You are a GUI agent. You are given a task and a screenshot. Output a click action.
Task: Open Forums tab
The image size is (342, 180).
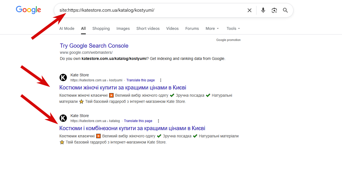(192, 28)
